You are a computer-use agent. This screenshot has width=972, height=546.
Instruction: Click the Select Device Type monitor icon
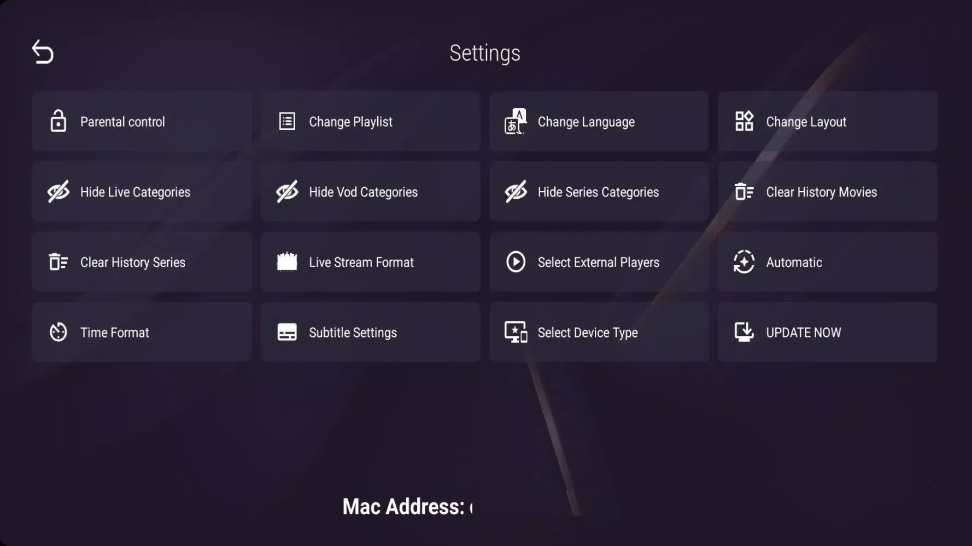[x=516, y=333]
